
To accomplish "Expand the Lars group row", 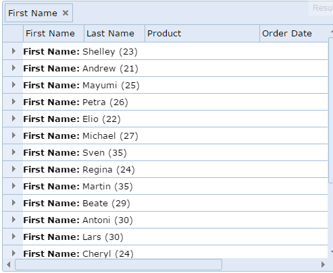I will pyautogui.click(x=14, y=237).
